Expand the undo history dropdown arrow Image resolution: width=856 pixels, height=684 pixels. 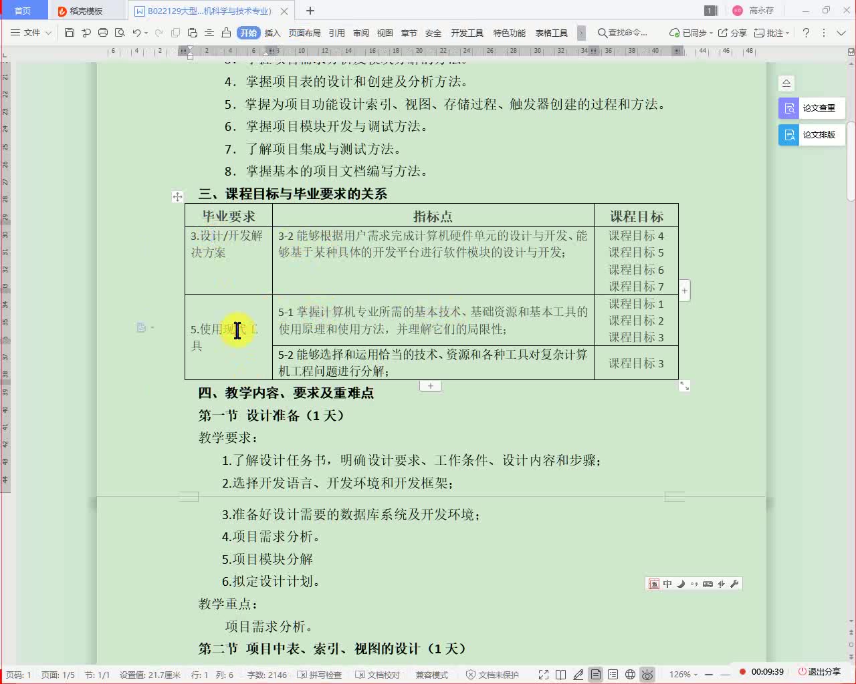pos(146,33)
